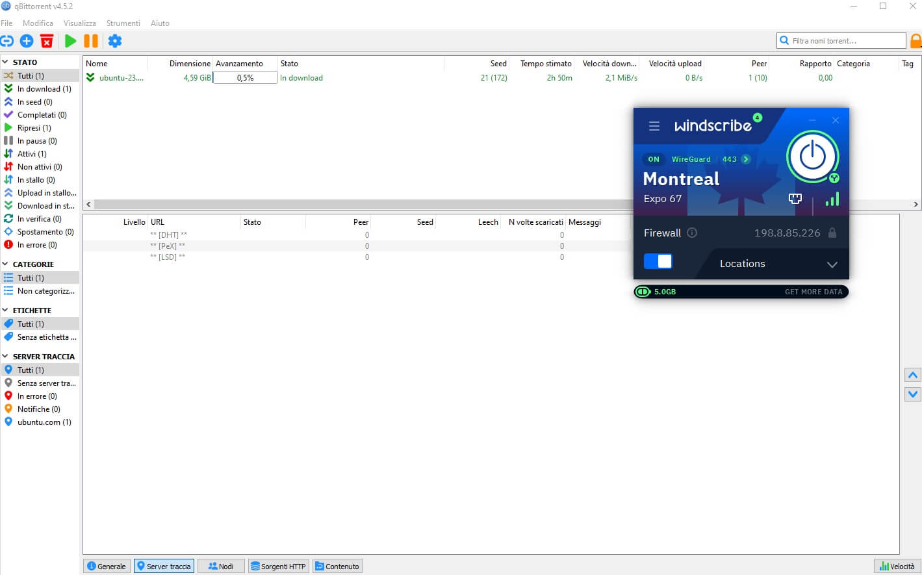This screenshot has height=575, width=922.
Task: Click the add torrent file plus icon
Action: click(x=27, y=41)
